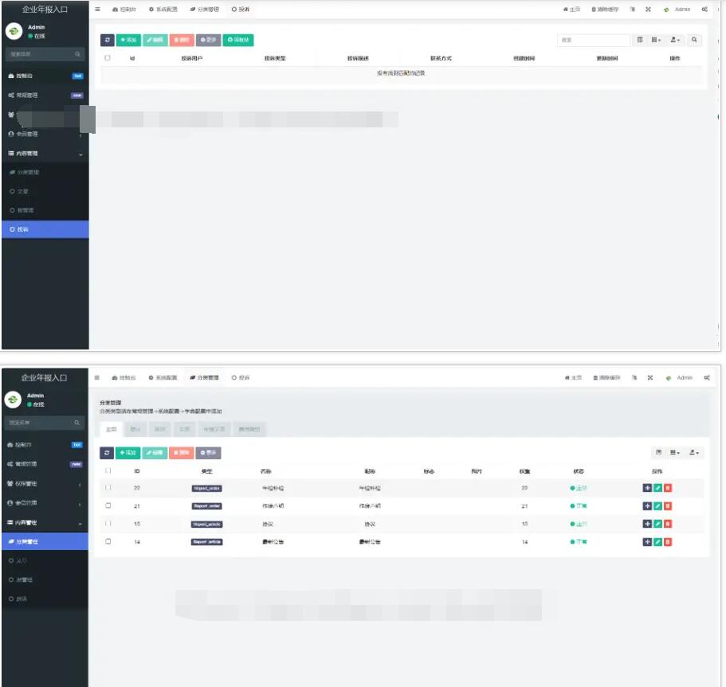Viewport: 726px width, 687px height.
Task: Check the checkbox for row ID 14
Action: coord(108,541)
